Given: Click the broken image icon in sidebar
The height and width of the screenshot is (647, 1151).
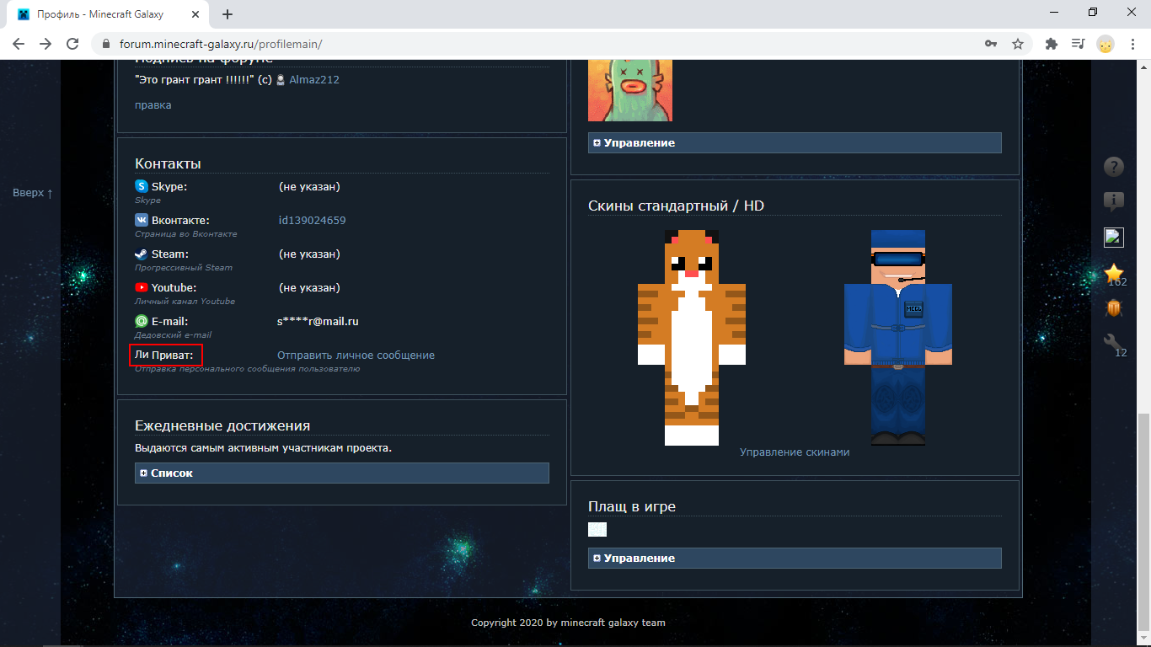Looking at the screenshot, I should click(x=1114, y=238).
